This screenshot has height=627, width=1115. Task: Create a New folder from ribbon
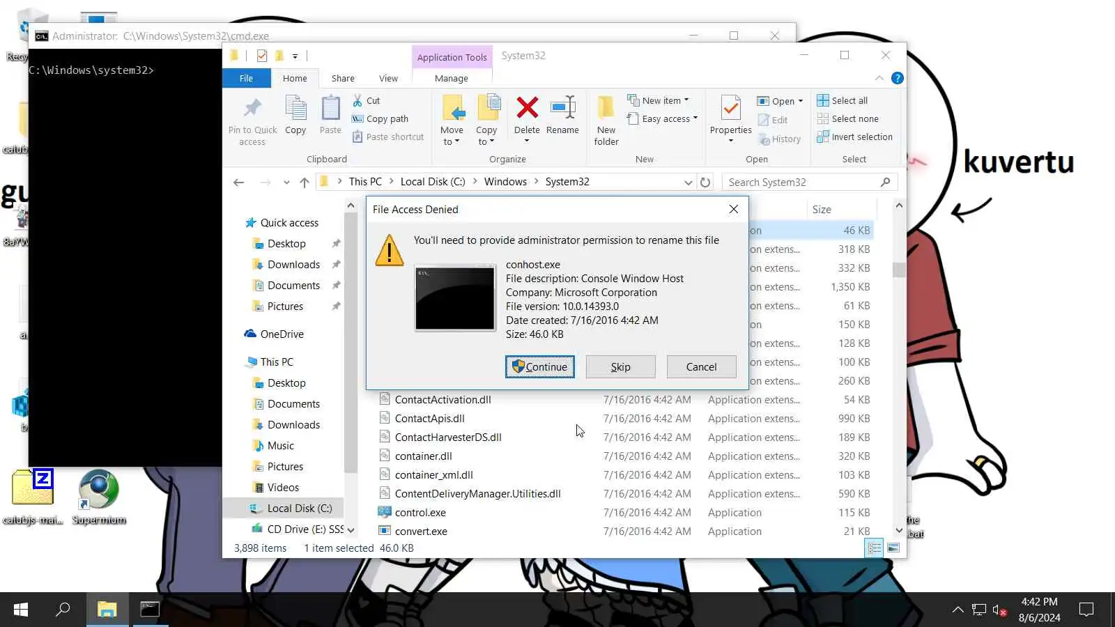click(606, 120)
